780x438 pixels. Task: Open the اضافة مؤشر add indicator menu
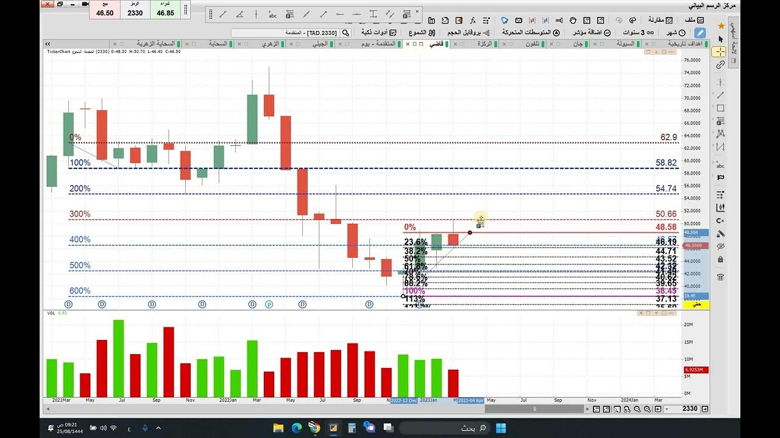(x=592, y=32)
